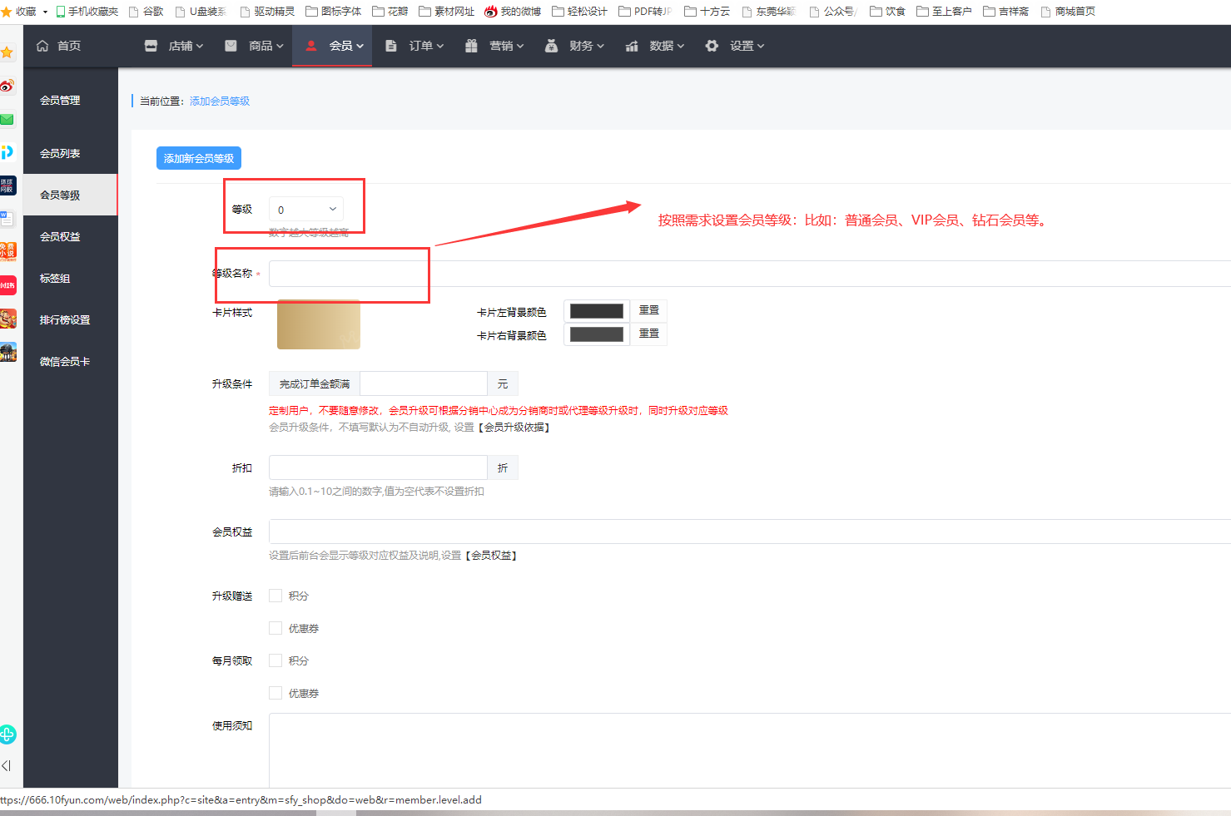
Task: Open 会员管理 in sidebar
Action: click(x=60, y=100)
